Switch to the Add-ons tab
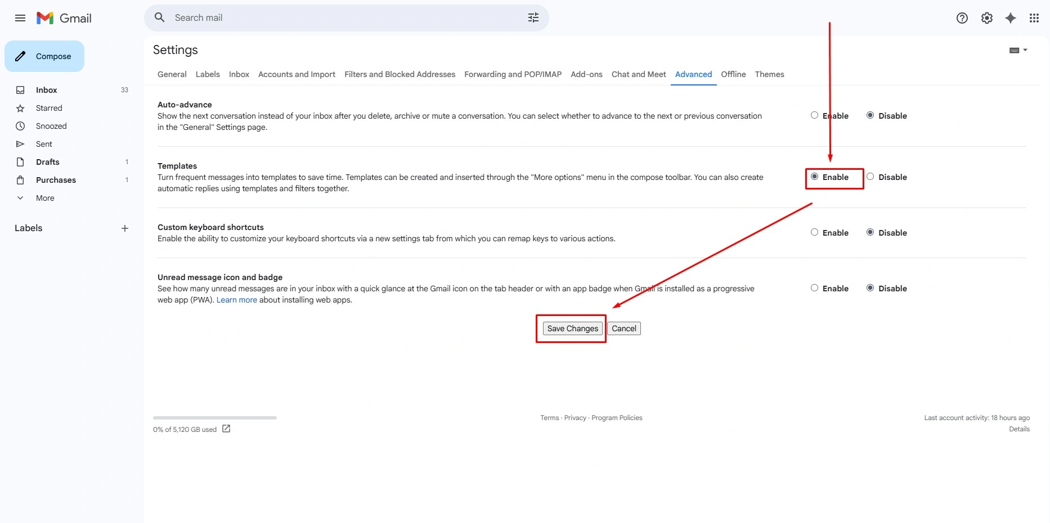Image resolution: width=1050 pixels, height=523 pixels. (586, 74)
